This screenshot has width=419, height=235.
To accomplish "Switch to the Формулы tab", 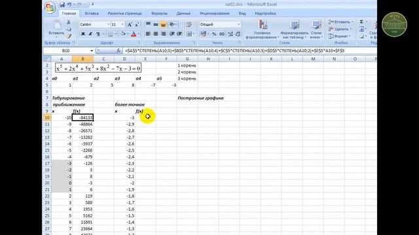I will [x=159, y=13].
